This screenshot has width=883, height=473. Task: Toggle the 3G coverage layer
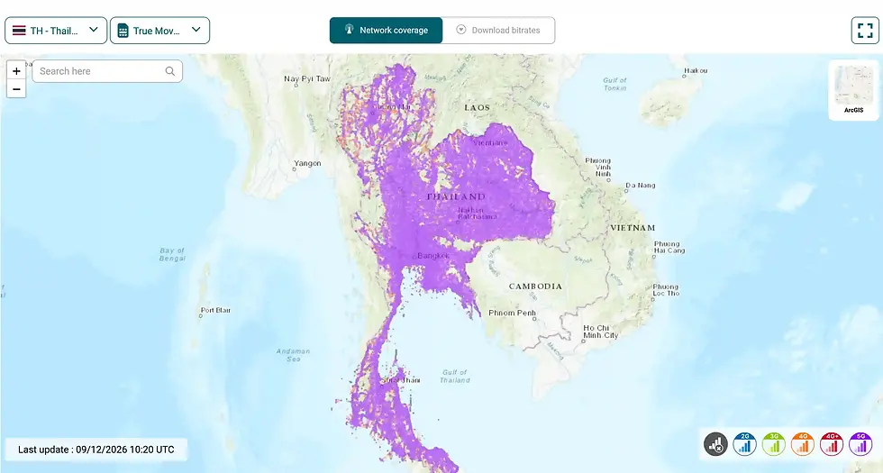774,443
